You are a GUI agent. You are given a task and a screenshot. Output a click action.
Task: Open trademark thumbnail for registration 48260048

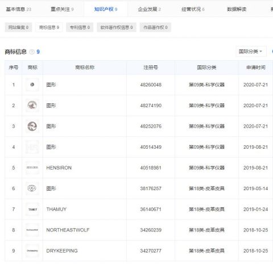point(32,85)
